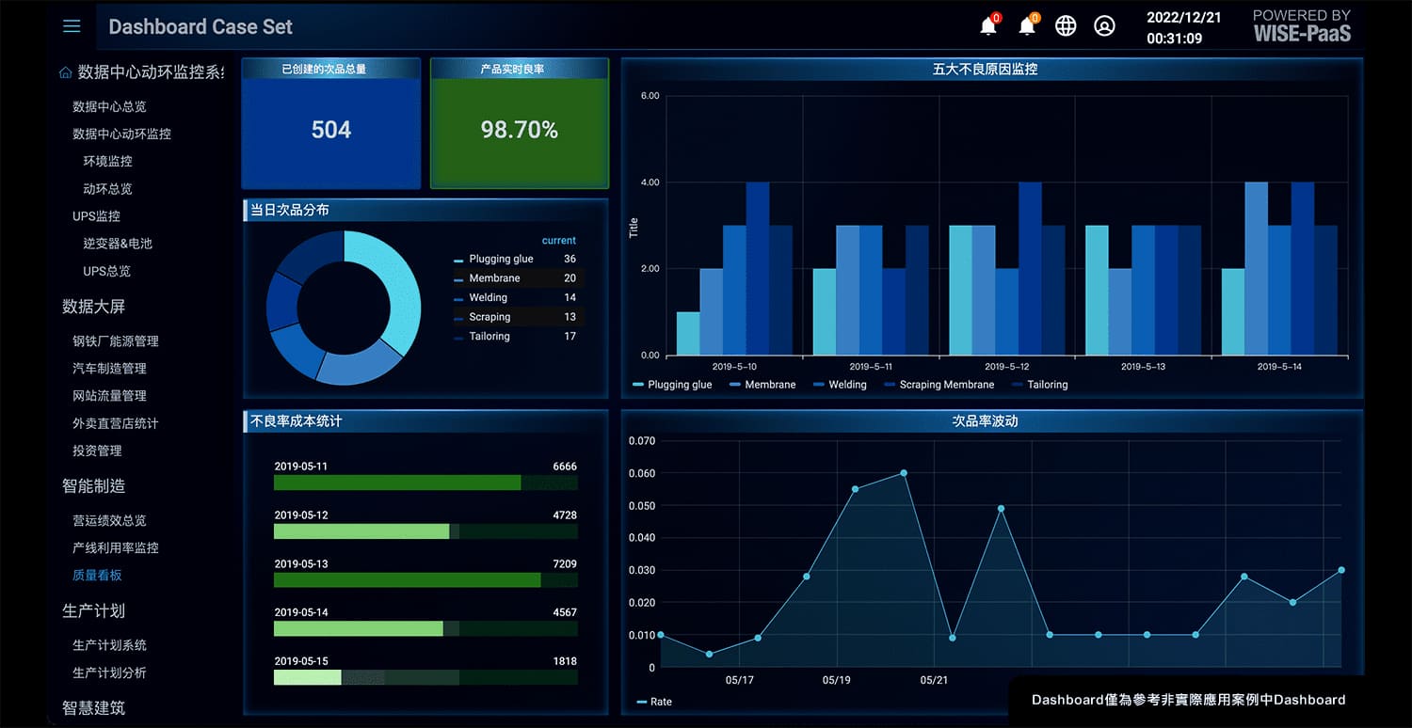Image resolution: width=1412 pixels, height=728 pixels.
Task: Open 网站流量管理 dashboard
Action: (109, 395)
